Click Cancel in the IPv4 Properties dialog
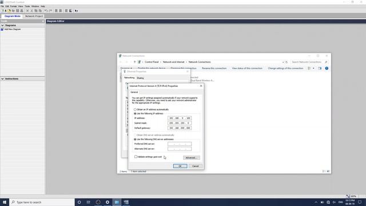Viewport: 366px width, 206px height. pos(196,166)
